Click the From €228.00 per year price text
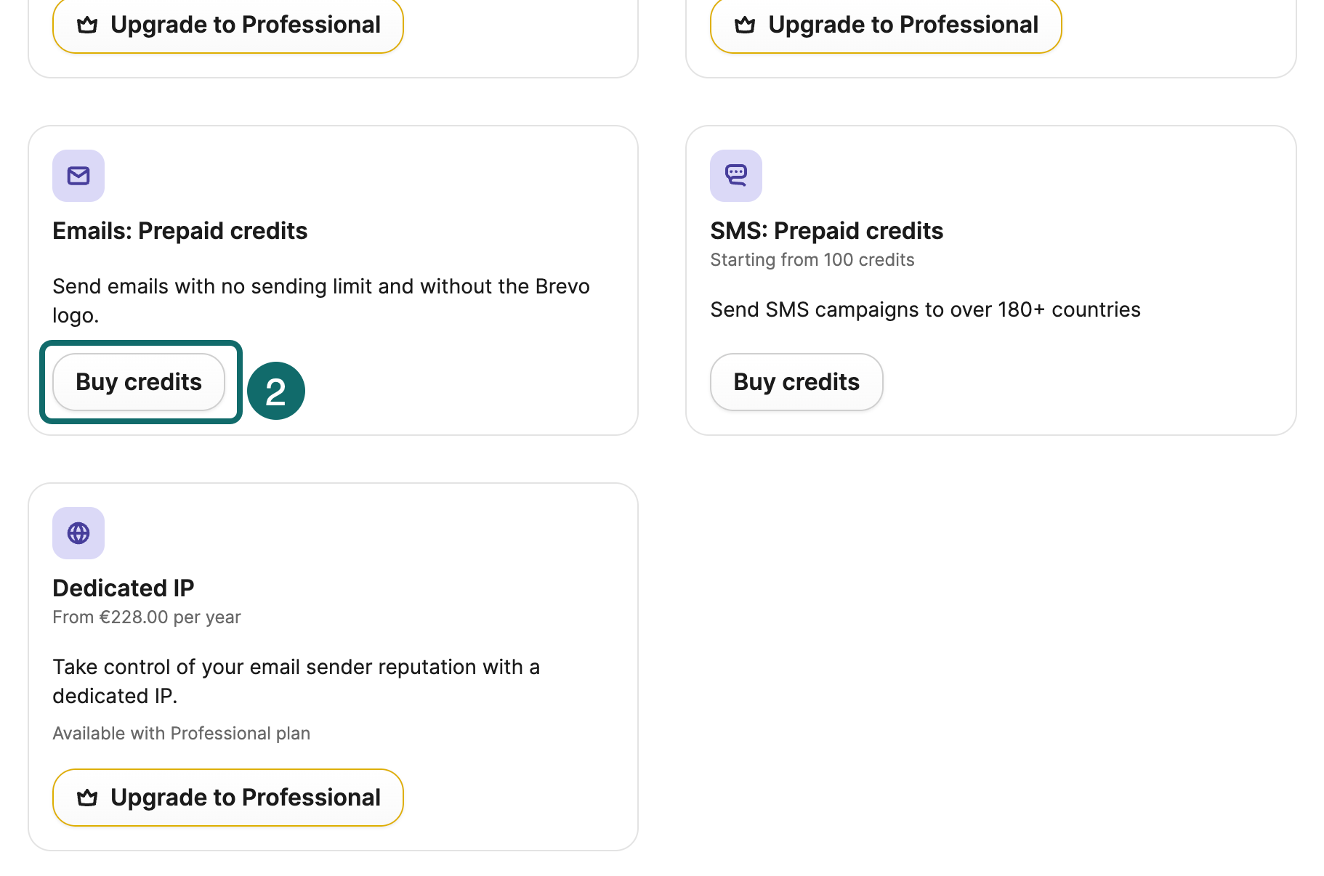The width and height of the screenshot is (1324, 876). tap(146, 617)
